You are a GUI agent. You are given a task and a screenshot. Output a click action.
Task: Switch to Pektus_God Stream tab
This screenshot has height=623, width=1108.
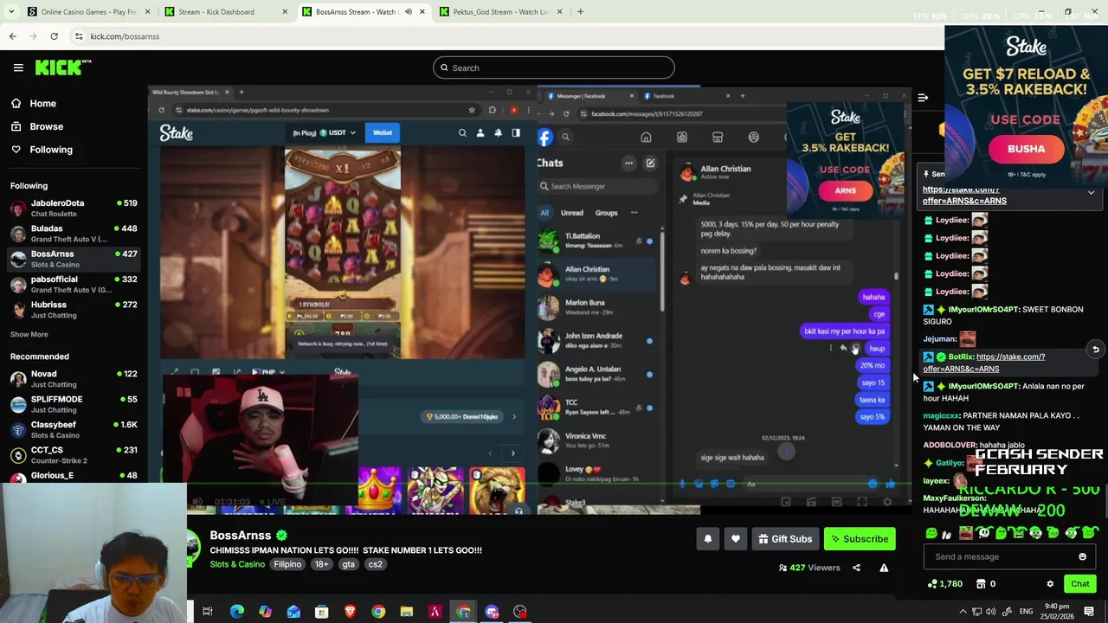(502, 12)
